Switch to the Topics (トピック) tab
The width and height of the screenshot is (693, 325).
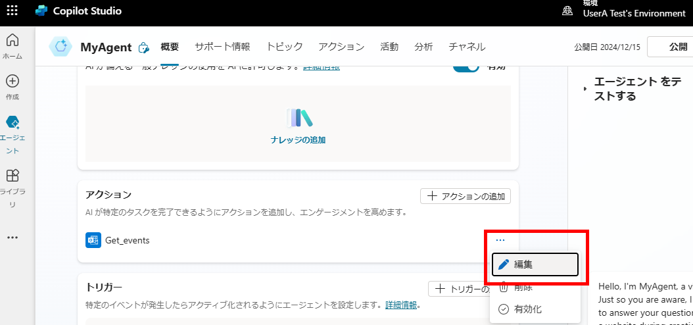pyautogui.click(x=284, y=47)
